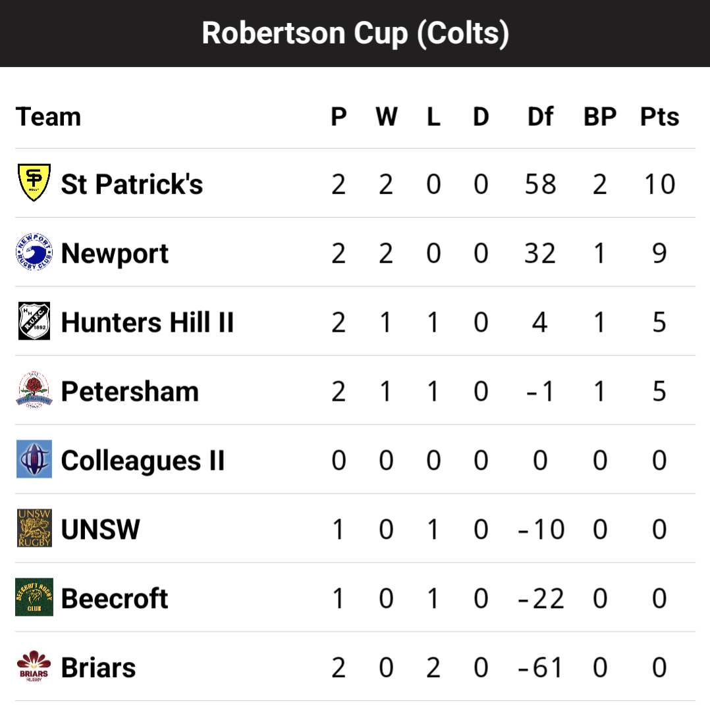The width and height of the screenshot is (710, 712).
Task: Click St Patrick's points total of 10
Action: point(659,184)
